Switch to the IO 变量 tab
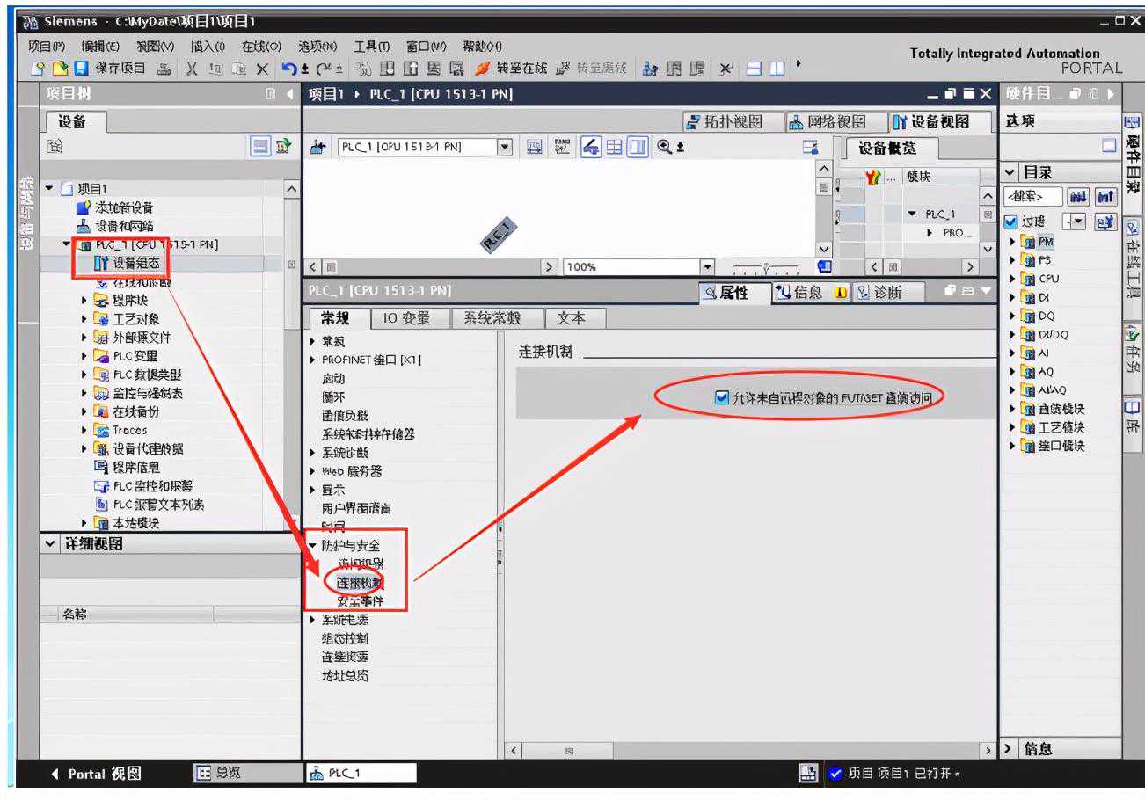The width and height of the screenshot is (1145, 800). [x=406, y=318]
